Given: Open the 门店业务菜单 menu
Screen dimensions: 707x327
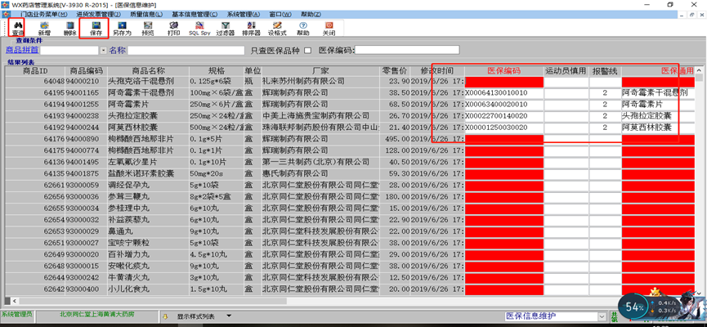Looking at the screenshot, I should [44, 15].
